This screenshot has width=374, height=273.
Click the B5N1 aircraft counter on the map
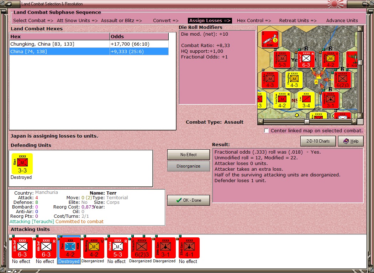270,40
